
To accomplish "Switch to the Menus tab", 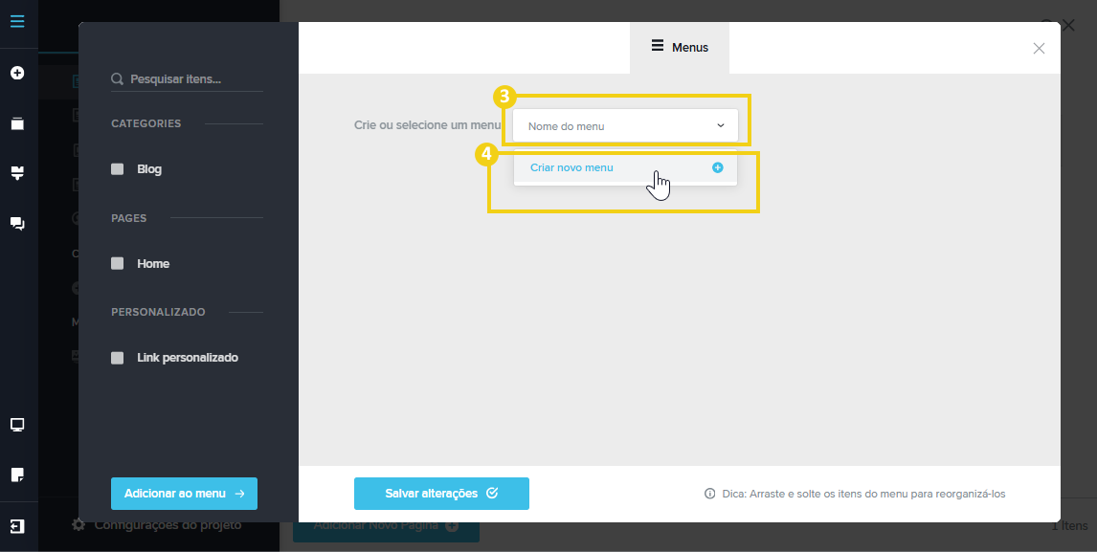I will pos(680,48).
